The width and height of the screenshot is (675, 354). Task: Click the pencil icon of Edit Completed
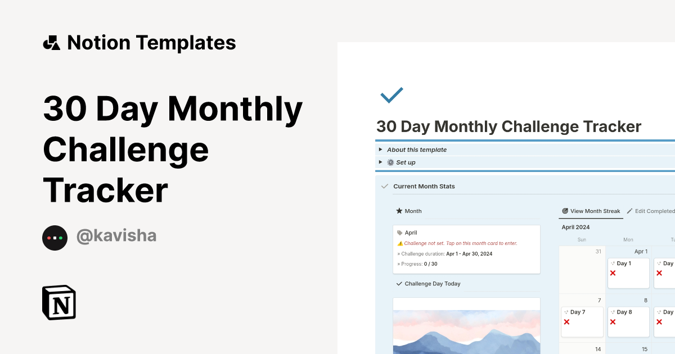click(629, 211)
